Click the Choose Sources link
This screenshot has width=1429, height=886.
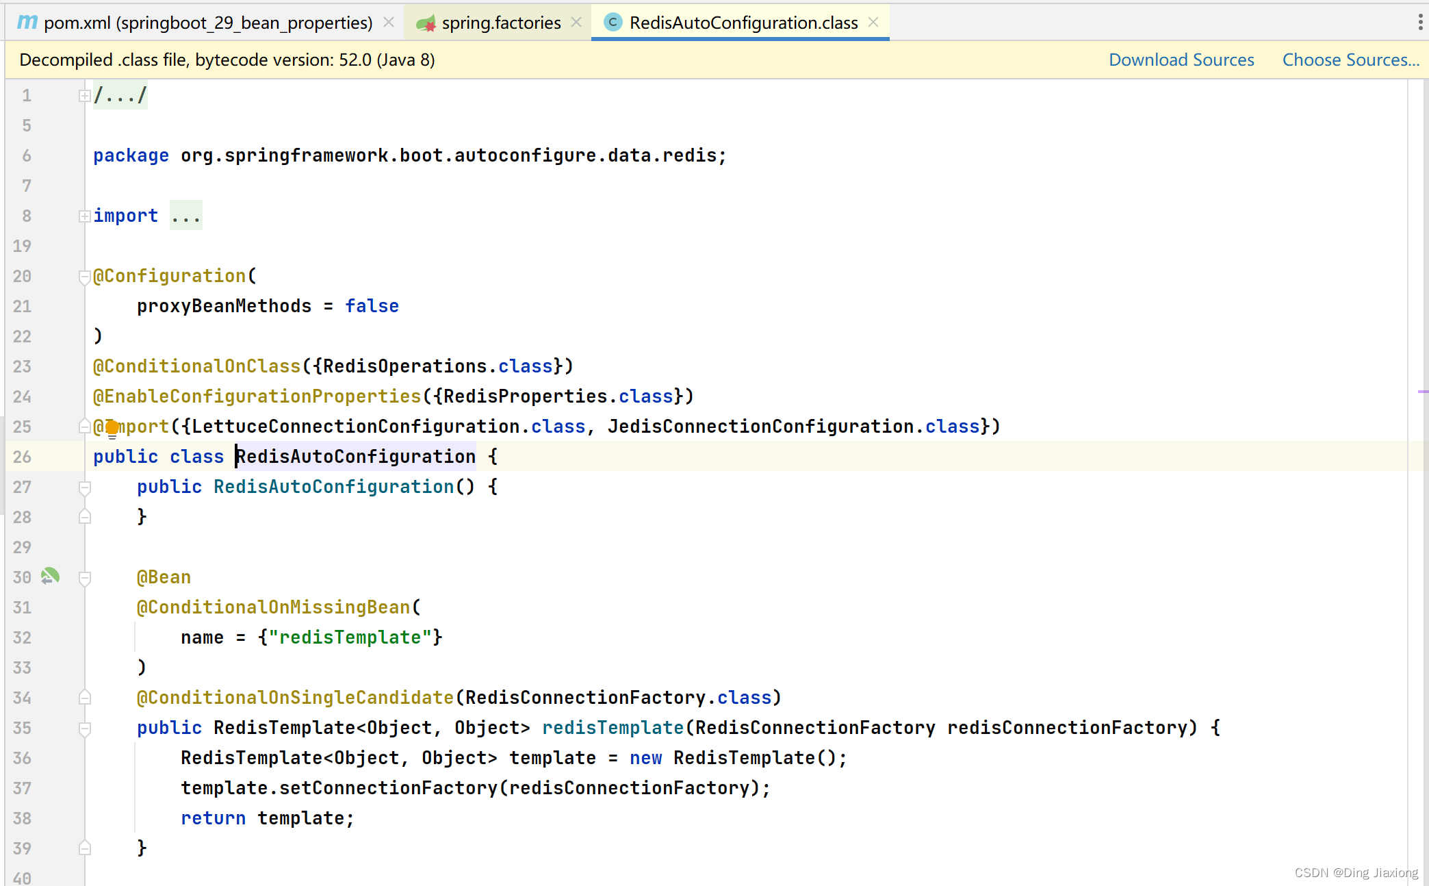point(1350,60)
